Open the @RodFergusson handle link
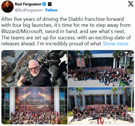The image size is (135, 126). pyautogui.click(x=29, y=10)
